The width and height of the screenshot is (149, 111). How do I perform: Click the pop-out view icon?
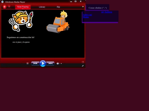pos(83,62)
